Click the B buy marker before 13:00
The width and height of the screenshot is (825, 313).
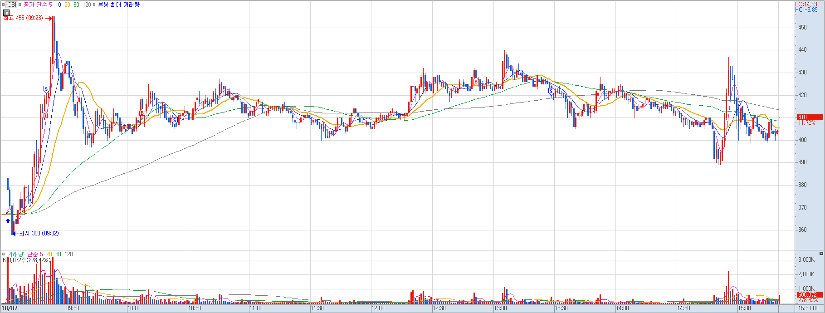[x=476, y=82]
